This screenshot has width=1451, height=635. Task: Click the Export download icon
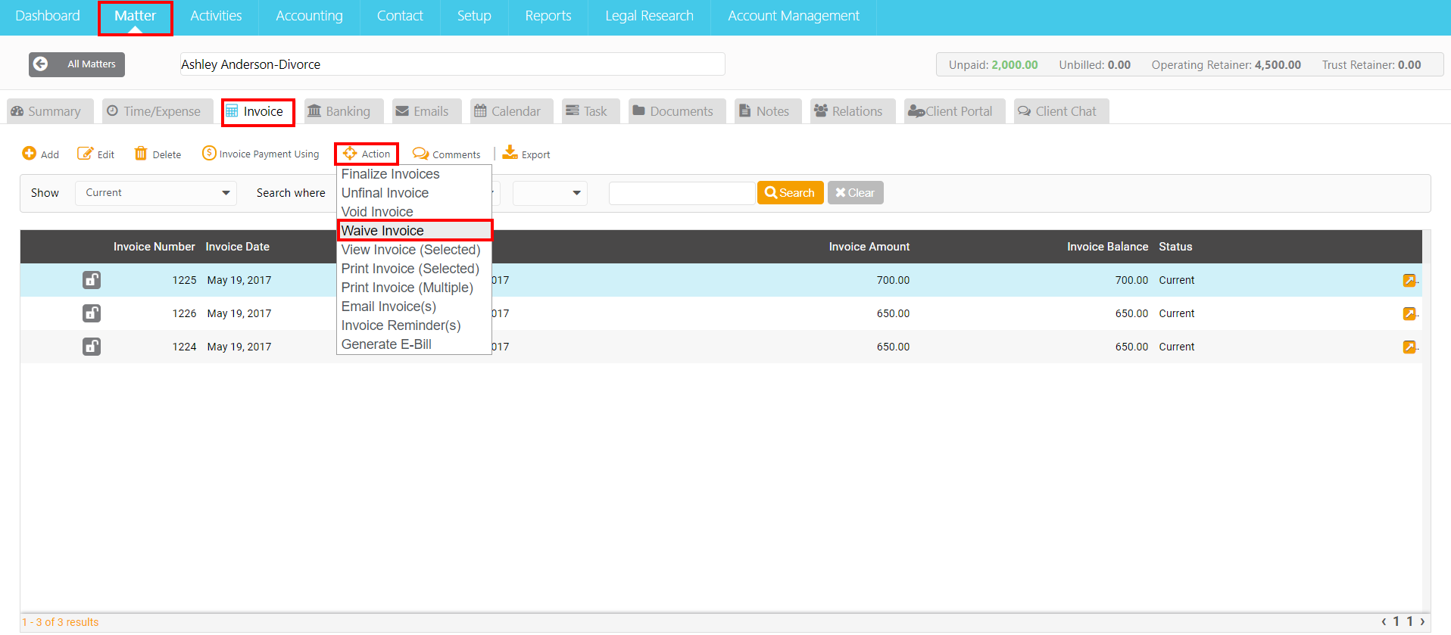510,153
